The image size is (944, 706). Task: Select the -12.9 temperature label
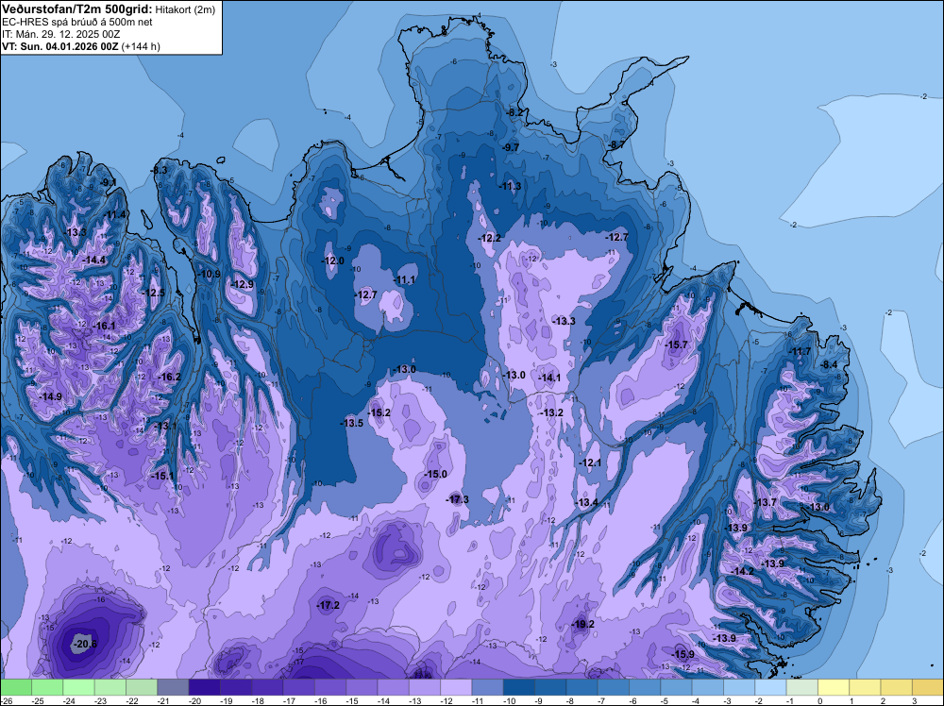point(242,285)
